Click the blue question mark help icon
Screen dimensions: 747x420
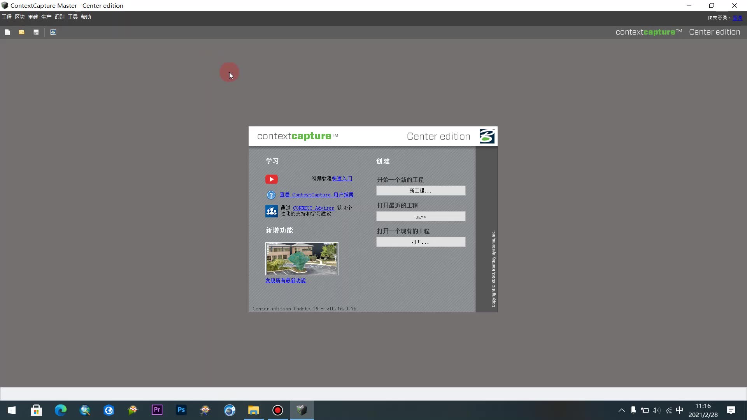271,195
